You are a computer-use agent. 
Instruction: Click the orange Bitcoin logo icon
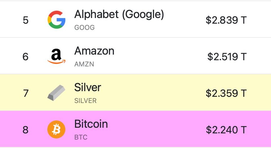[x=56, y=129]
